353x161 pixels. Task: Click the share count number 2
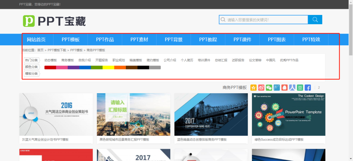pos(319,88)
